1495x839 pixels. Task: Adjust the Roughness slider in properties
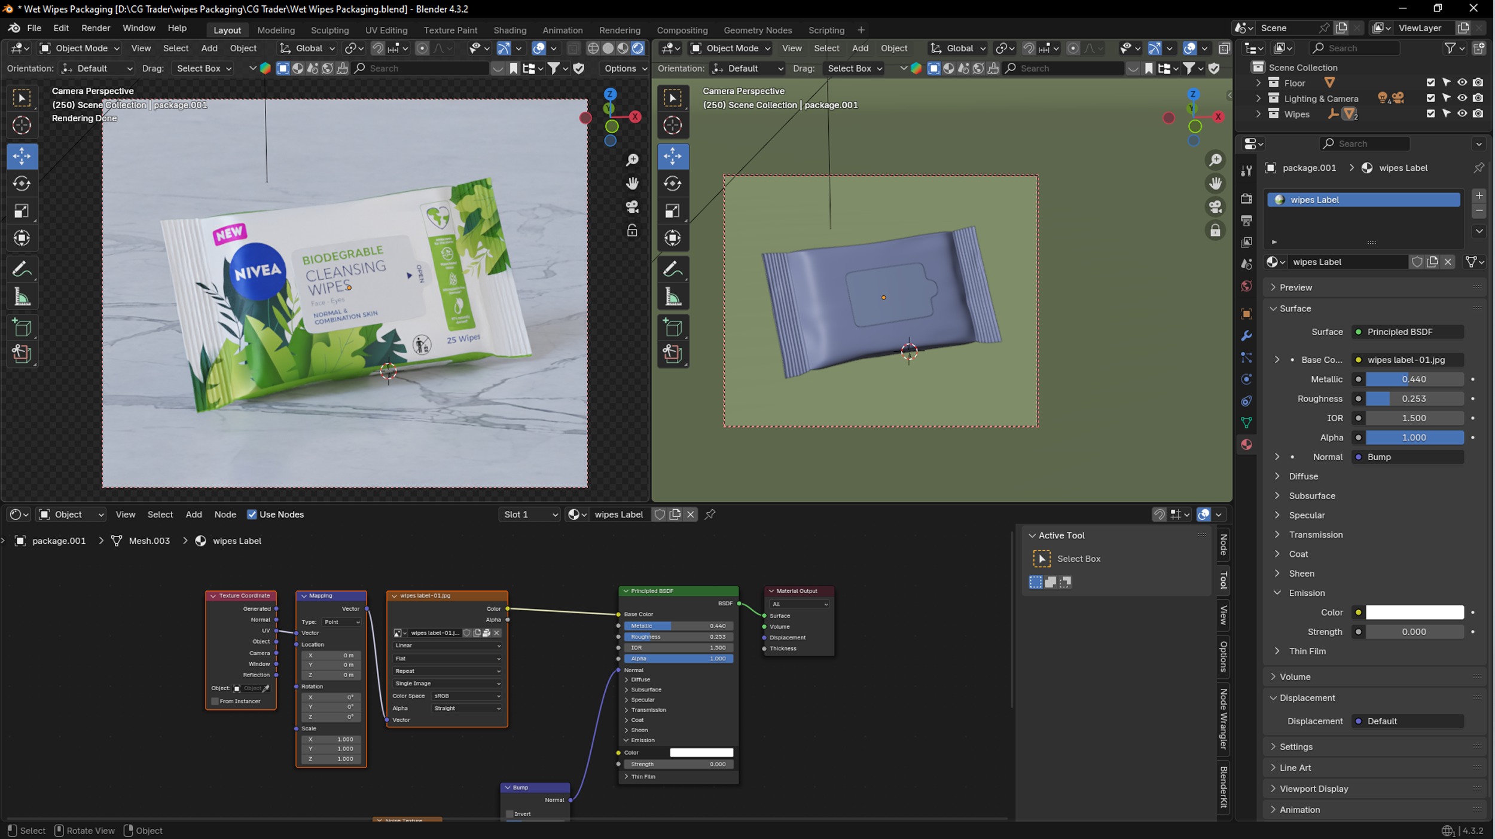click(1414, 399)
